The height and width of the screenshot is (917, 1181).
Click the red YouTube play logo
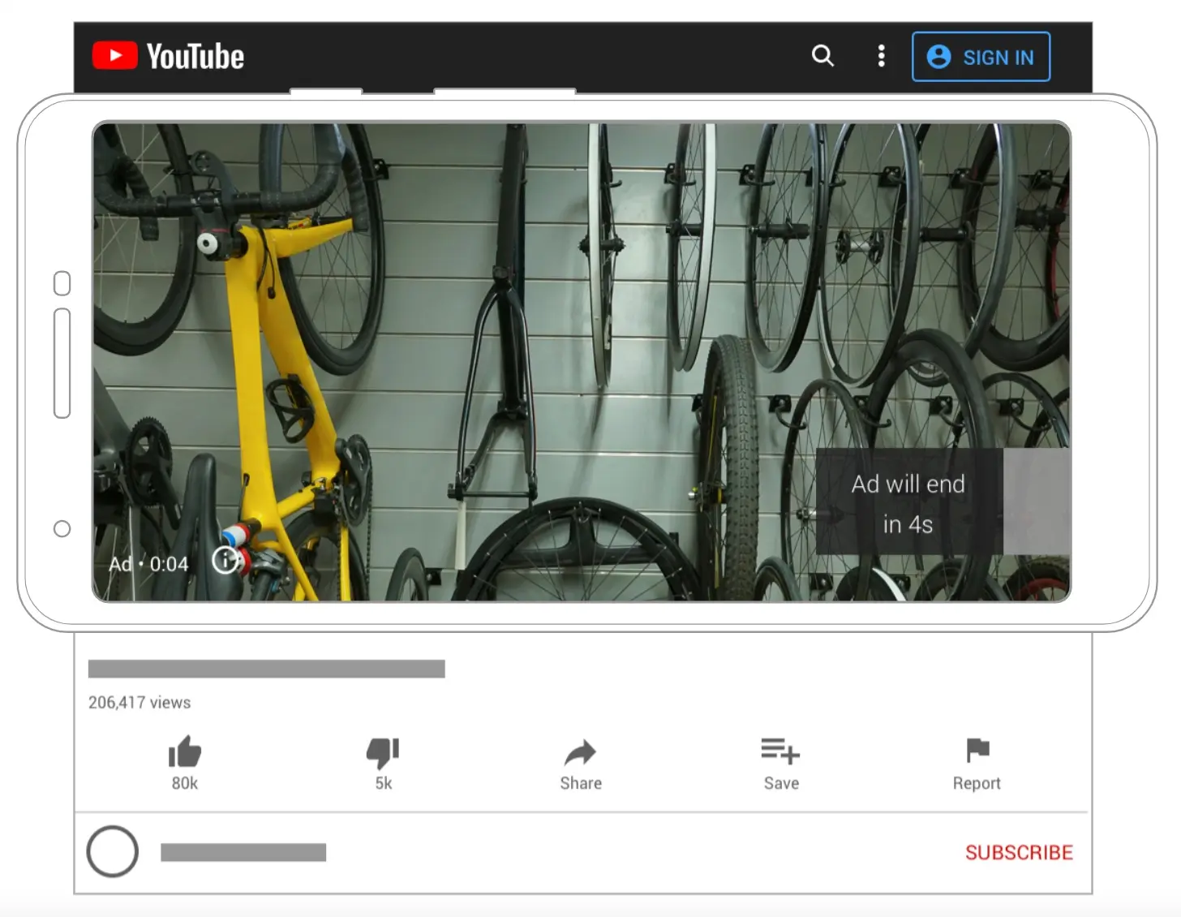pos(115,56)
